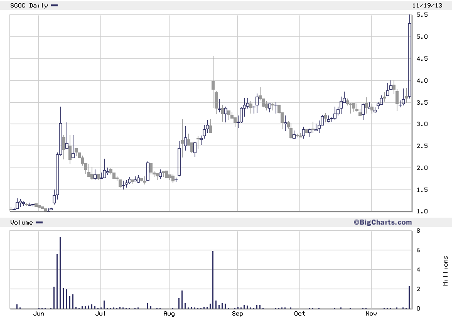Click the Aug month axis label
The width and height of the screenshot is (452, 320).
click(169, 314)
